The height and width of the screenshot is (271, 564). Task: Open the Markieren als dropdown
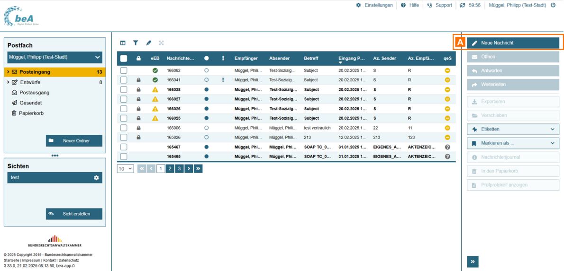(x=513, y=143)
